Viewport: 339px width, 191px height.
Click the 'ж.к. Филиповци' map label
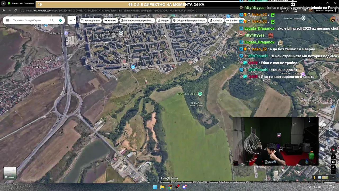[39, 66]
